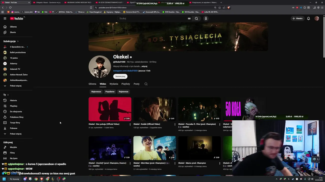The image size is (325, 182).
Task: Open Do obejrzenia watch later list
Action: coord(16,111)
